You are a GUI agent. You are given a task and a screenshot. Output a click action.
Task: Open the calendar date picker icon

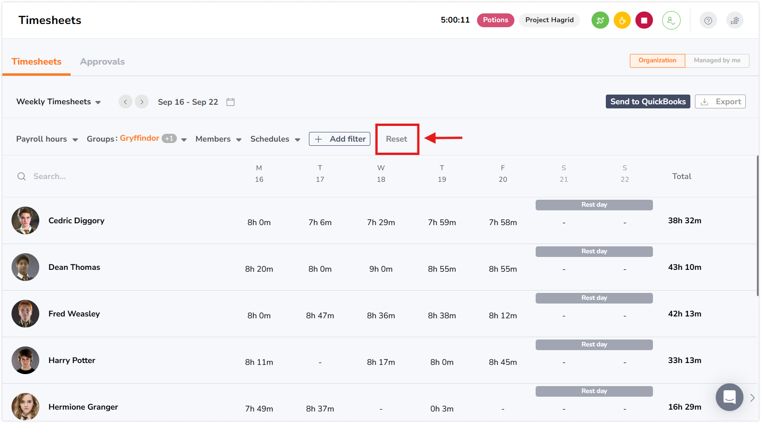[230, 102]
